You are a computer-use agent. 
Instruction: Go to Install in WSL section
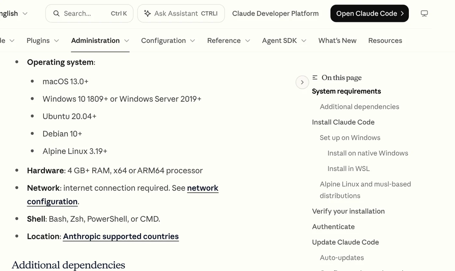pos(349,169)
